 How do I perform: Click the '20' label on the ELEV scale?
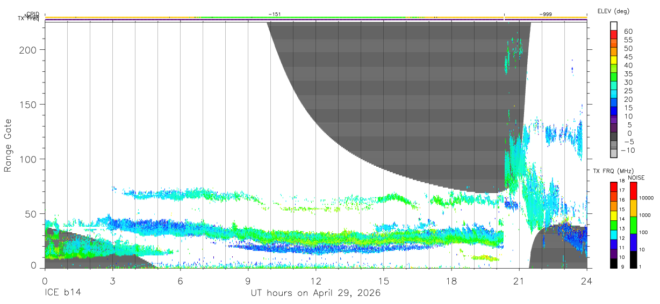pos(628,100)
